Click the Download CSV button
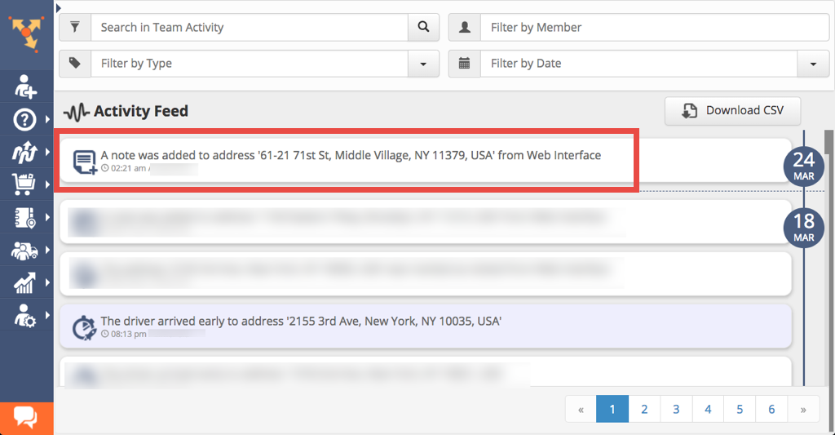 click(x=733, y=111)
